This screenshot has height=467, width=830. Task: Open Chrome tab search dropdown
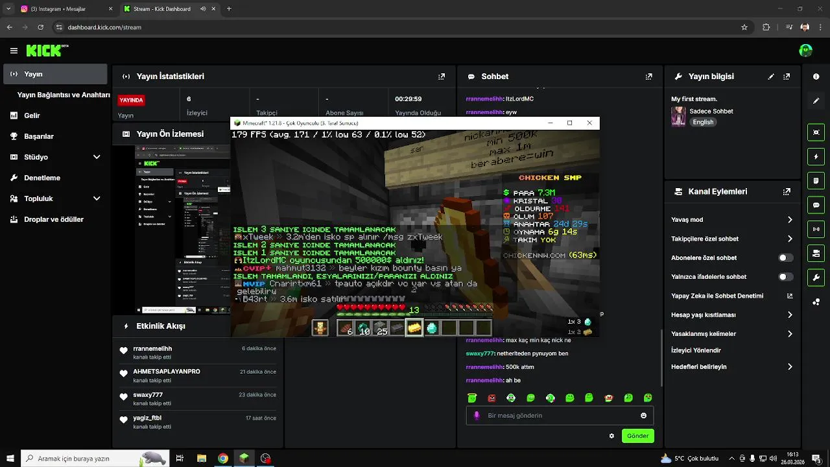click(x=8, y=8)
